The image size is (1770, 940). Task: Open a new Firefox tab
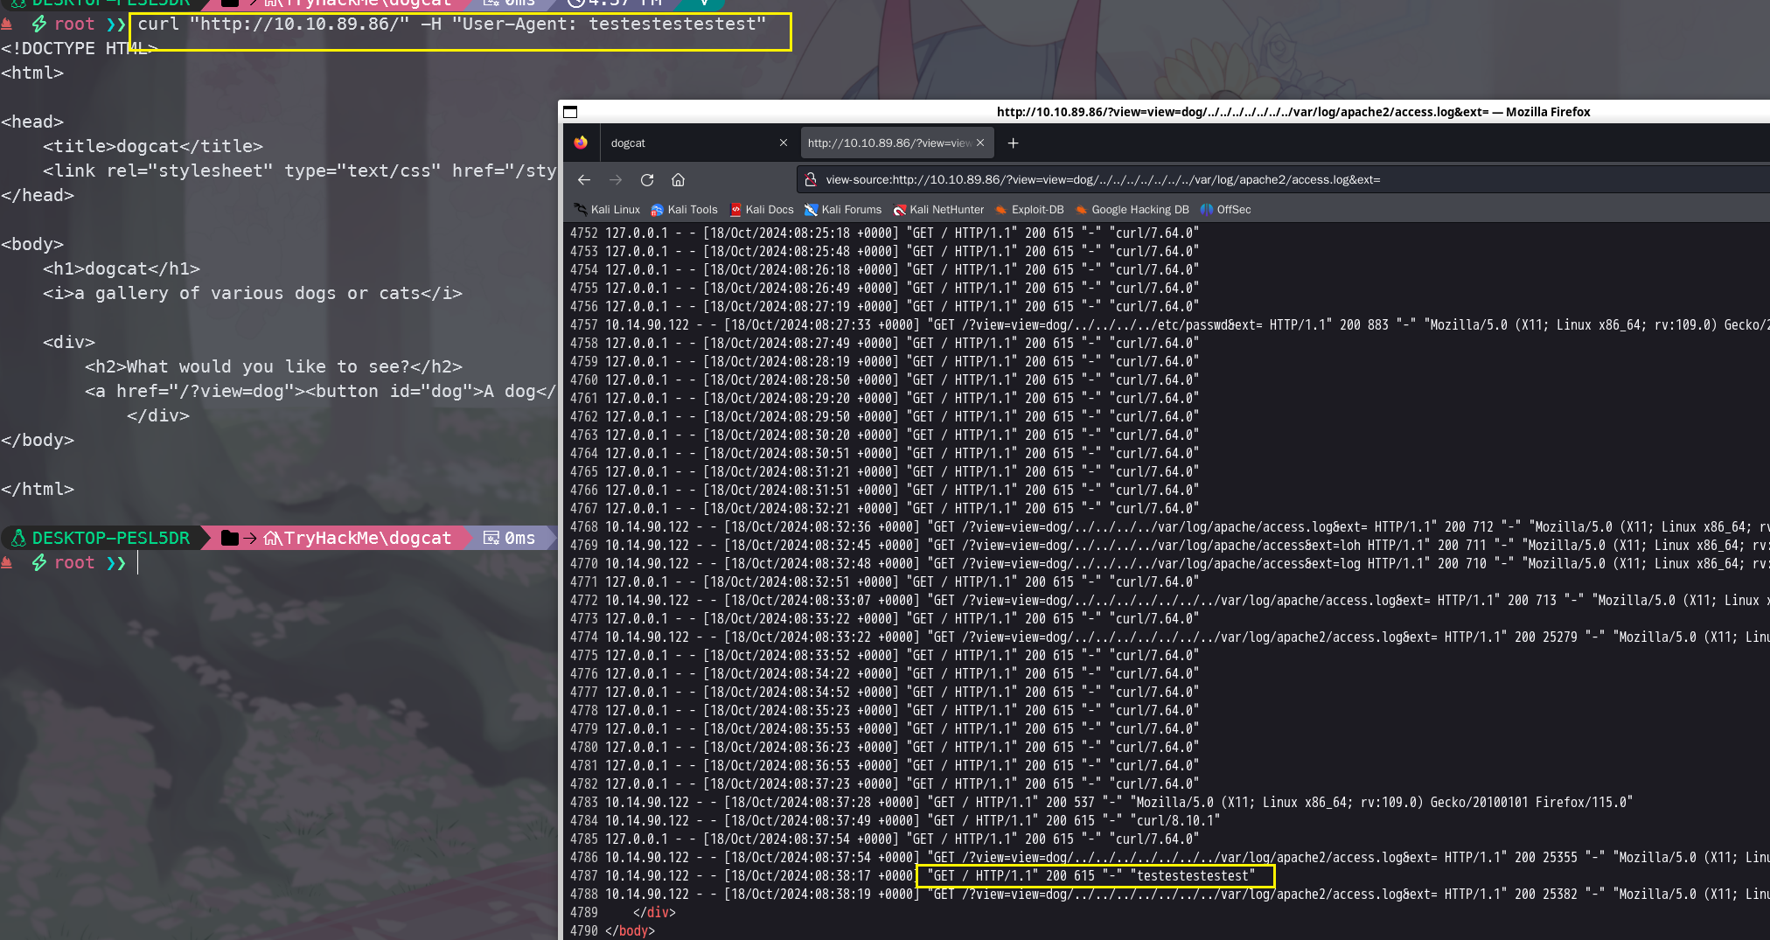(1013, 143)
